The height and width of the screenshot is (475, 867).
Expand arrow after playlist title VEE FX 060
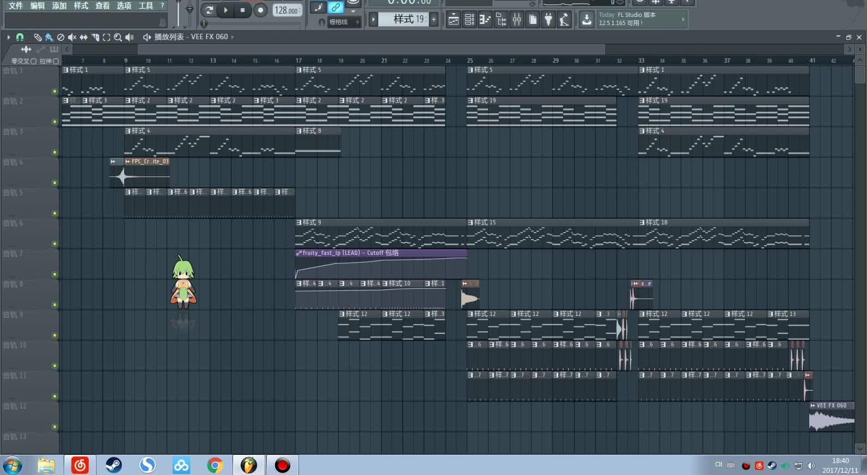(233, 37)
